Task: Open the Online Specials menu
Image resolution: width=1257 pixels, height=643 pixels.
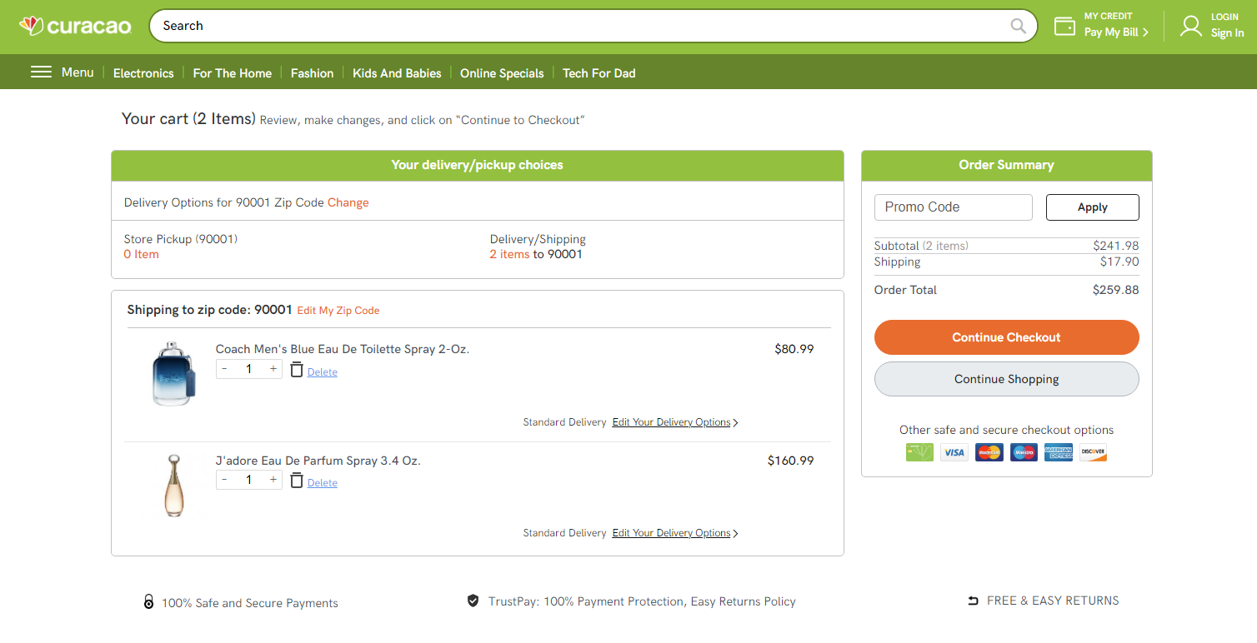Action: pyautogui.click(x=501, y=73)
